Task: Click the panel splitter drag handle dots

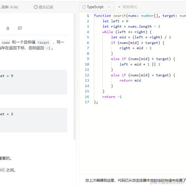Action: (x=78, y=87)
